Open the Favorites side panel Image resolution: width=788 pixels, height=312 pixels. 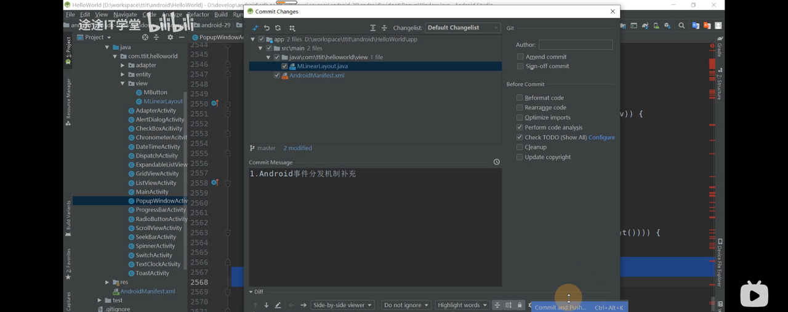coord(68,263)
